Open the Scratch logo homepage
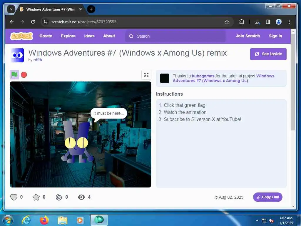Image resolution: width=301 pixels, height=226 pixels. (x=21, y=36)
